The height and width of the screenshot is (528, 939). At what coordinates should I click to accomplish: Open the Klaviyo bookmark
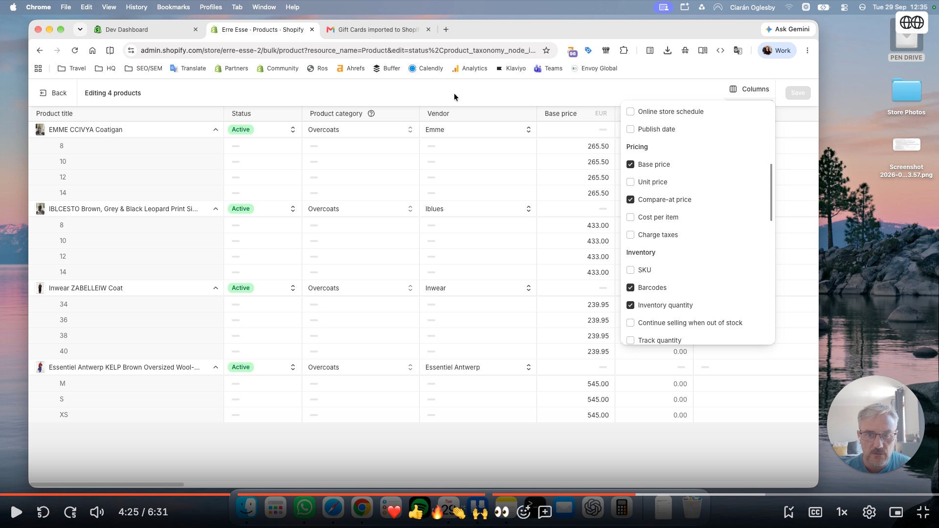click(x=511, y=68)
